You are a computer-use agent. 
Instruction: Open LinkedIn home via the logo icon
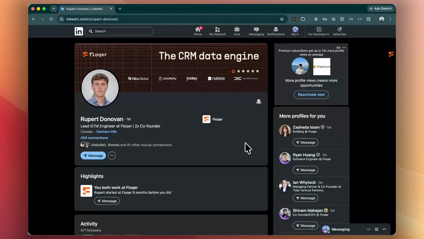click(79, 31)
